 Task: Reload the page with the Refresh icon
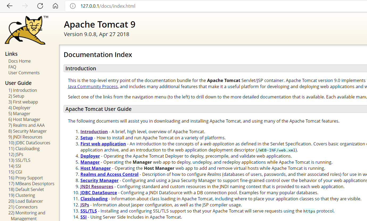click(x=40, y=6)
